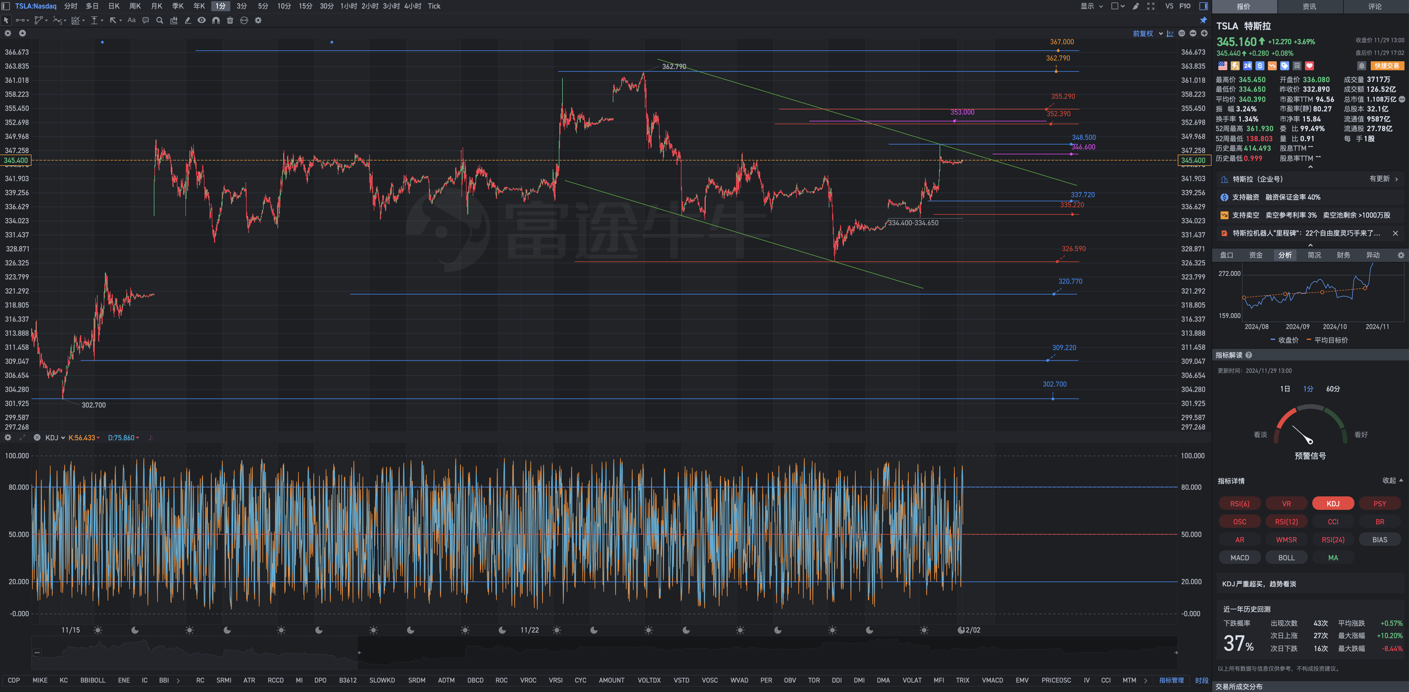Viewport: 1409px width, 692px height.
Task: Switch to 1小时 period
Action: pos(348,6)
